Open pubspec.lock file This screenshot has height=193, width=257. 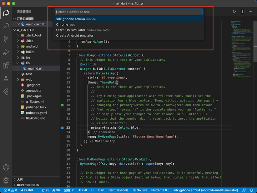[36, 107]
